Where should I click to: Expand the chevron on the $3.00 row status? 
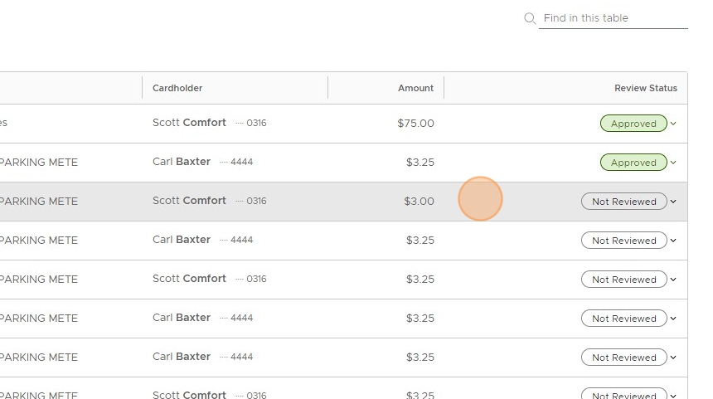(x=673, y=202)
